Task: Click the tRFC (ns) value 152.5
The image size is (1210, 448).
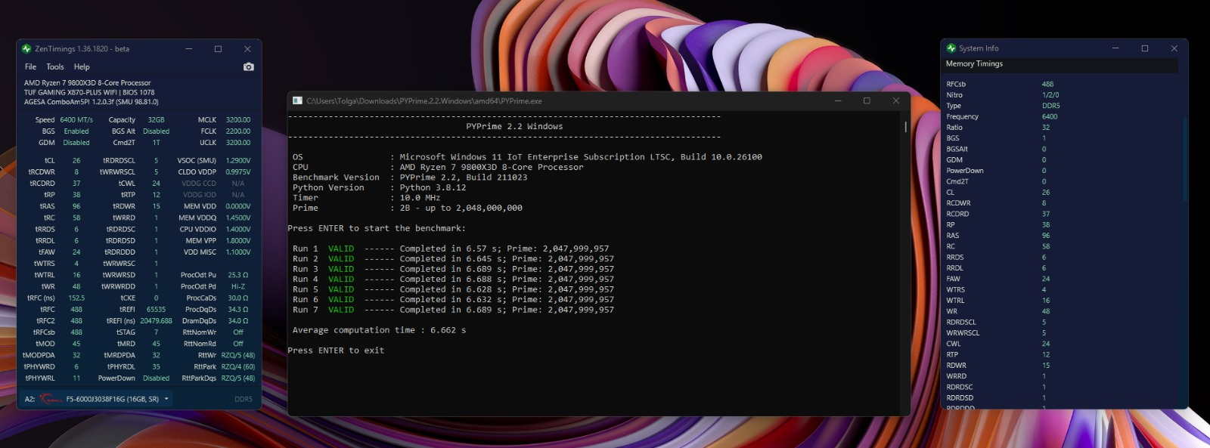Action: click(x=76, y=298)
